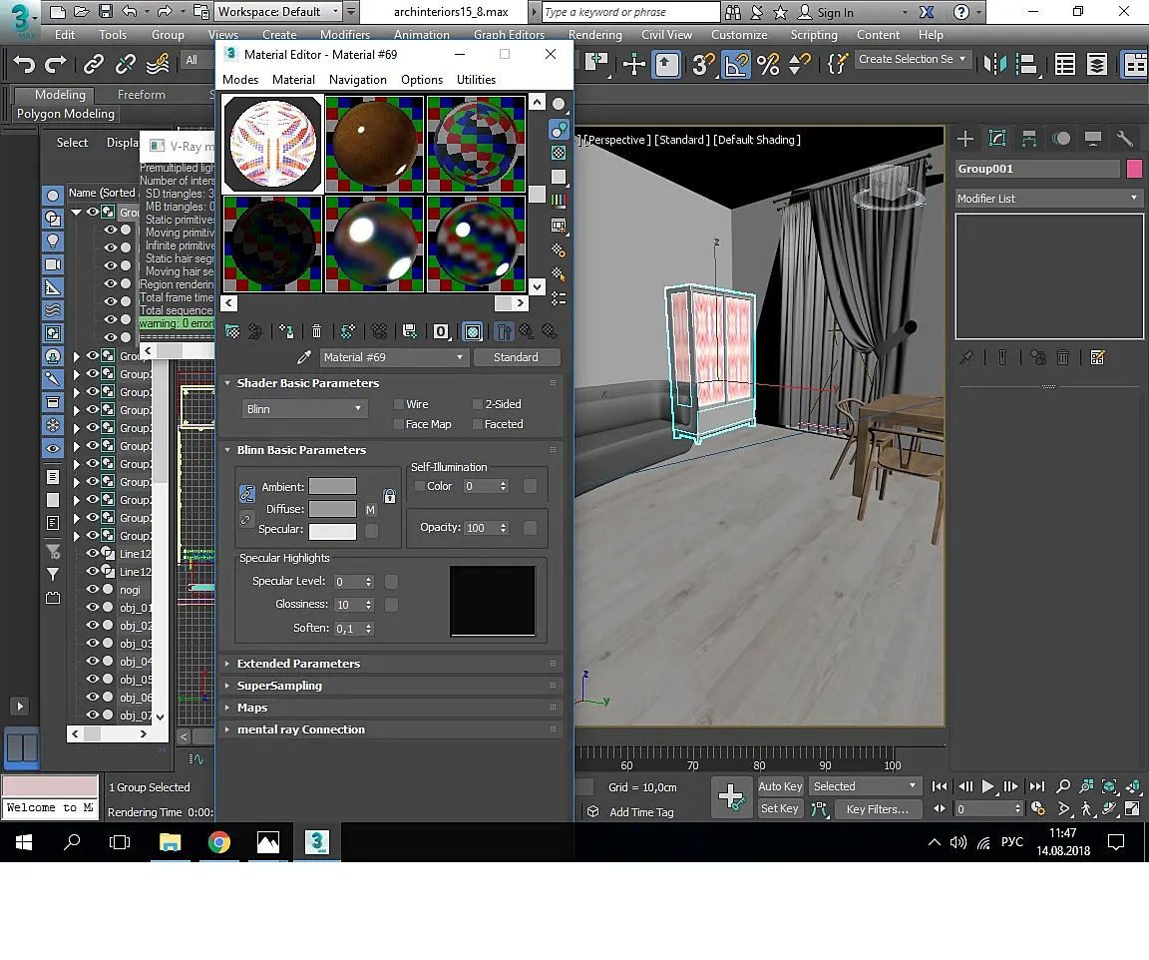Click the Configure Modifier Sets icon
Screen dimensions: 1149x960
(1097, 357)
